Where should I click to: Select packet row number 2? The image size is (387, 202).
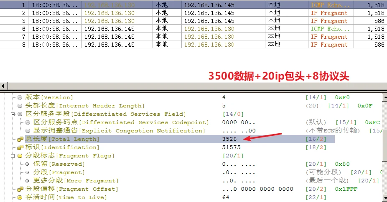coord(193,13)
